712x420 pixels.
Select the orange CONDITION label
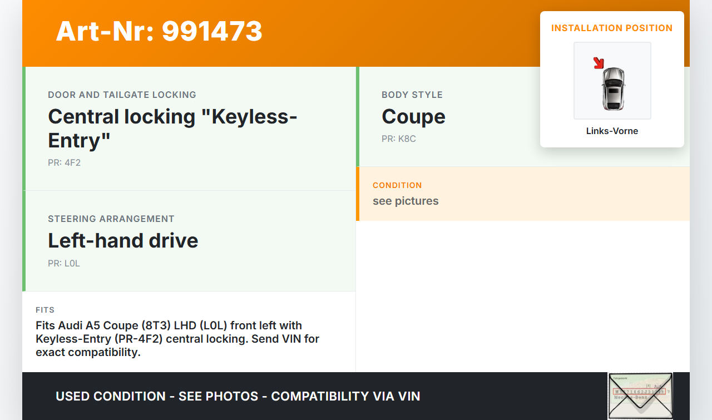[x=397, y=185]
